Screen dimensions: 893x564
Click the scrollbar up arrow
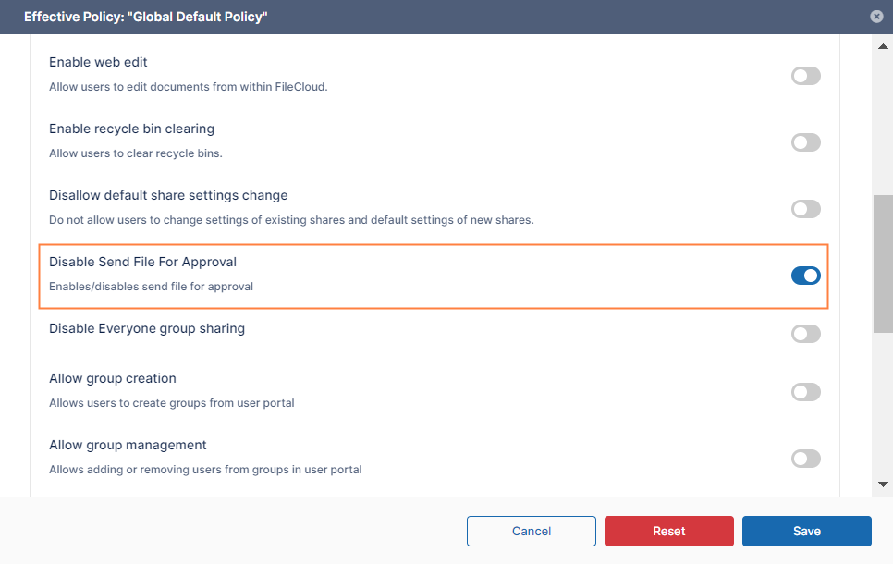pyautogui.click(x=884, y=46)
